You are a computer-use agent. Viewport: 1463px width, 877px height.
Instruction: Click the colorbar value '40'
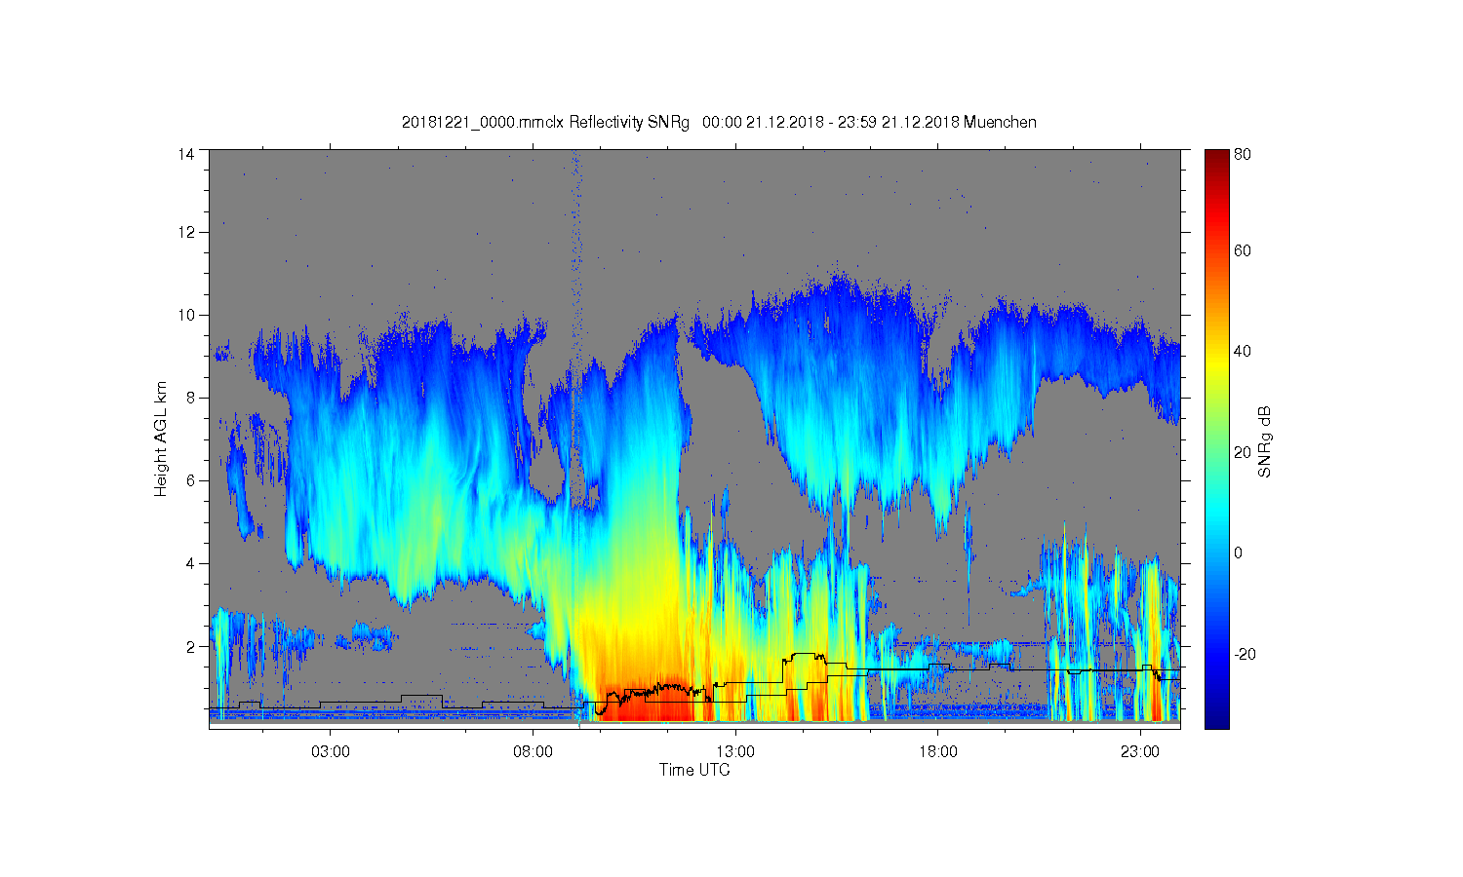point(1243,352)
